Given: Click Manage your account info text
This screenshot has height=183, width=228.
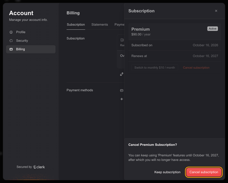Looking at the screenshot, I should tap(28, 20).
